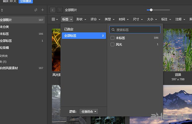Click the snowy mountain image thumbnail
The height and width of the screenshot is (124, 192).
(x=178, y=105)
